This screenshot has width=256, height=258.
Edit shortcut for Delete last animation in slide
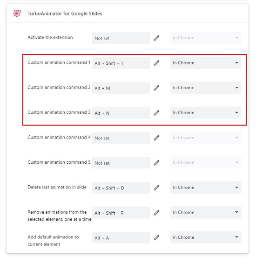(x=157, y=188)
